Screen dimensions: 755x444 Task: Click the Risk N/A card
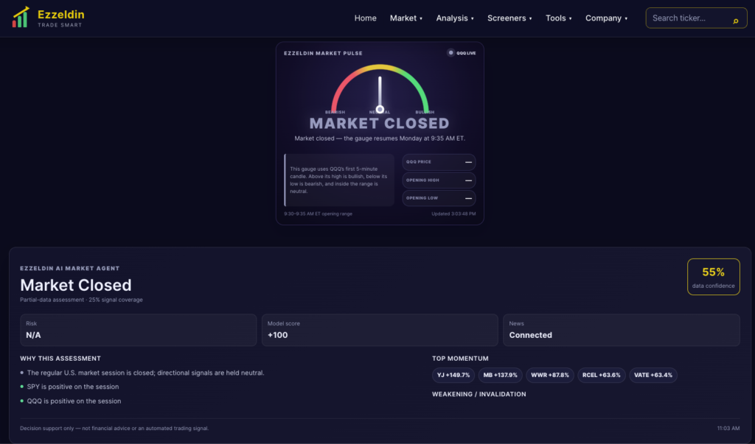click(x=138, y=330)
